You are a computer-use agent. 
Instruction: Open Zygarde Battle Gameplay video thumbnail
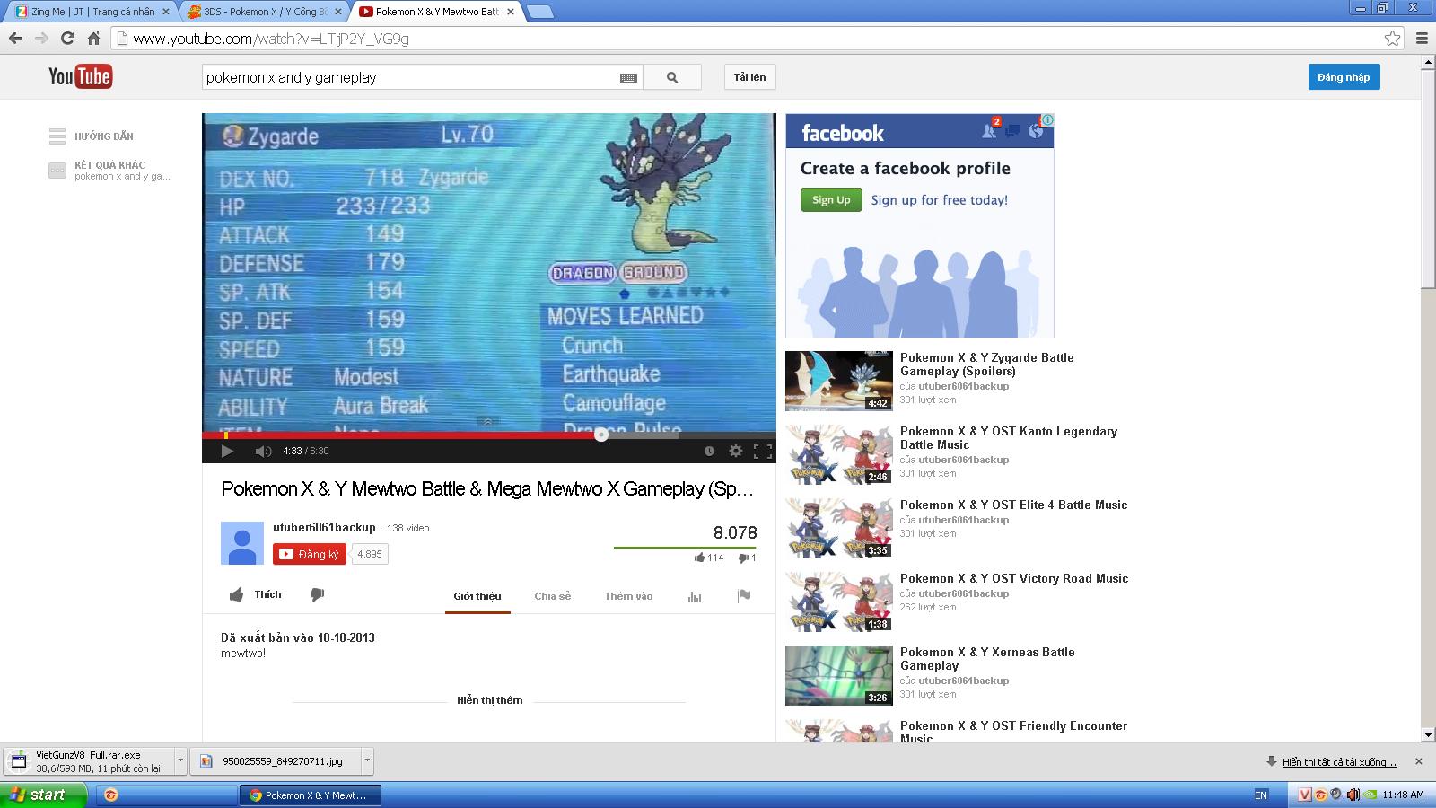click(839, 381)
